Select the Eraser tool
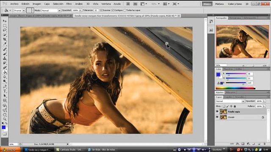The image size is (271, 152). coord(5,68)
